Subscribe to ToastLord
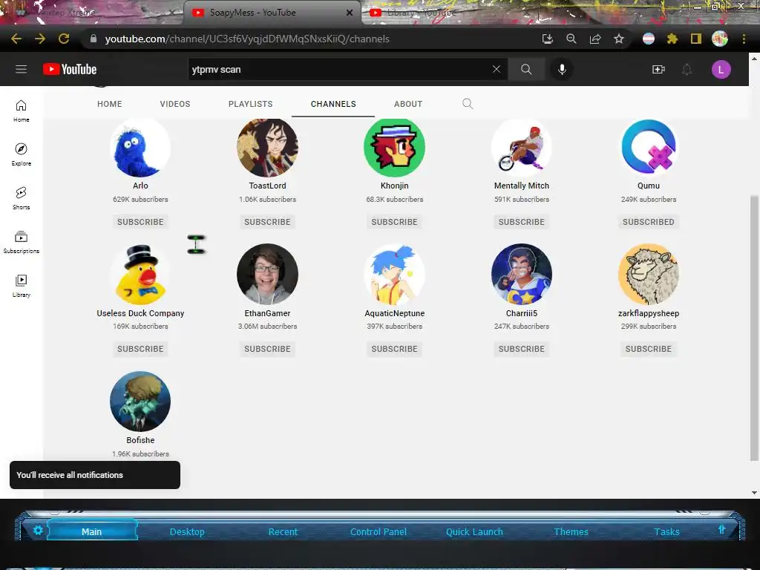 point(267,222)
